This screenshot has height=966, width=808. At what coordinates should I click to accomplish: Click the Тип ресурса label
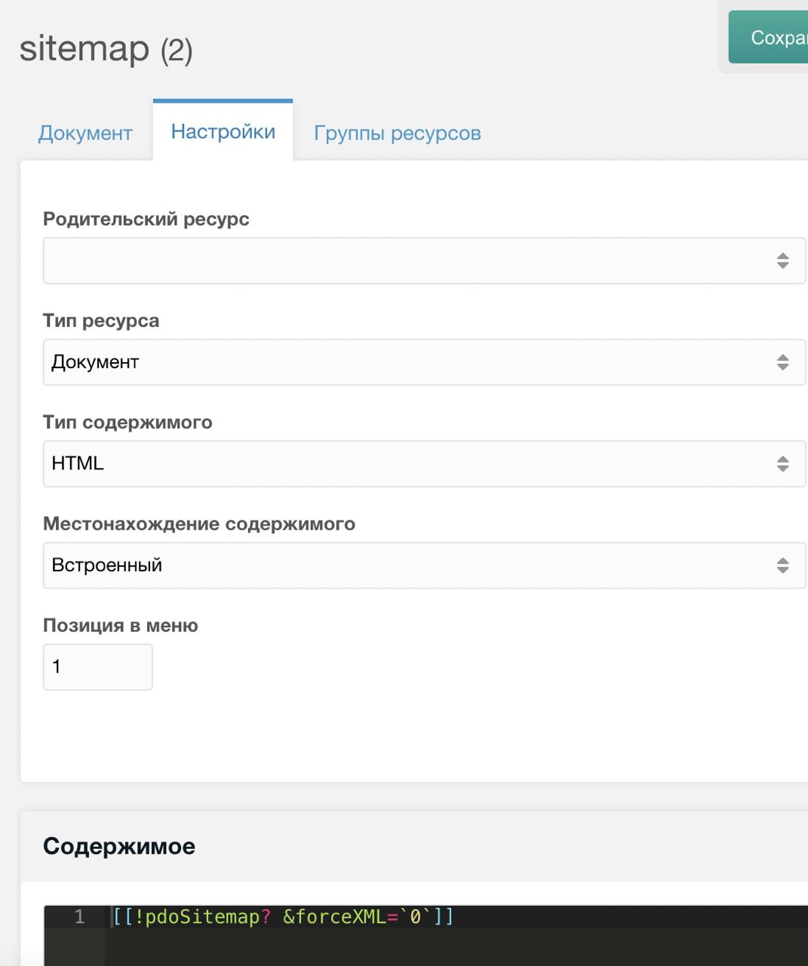(x=101, y=321)
